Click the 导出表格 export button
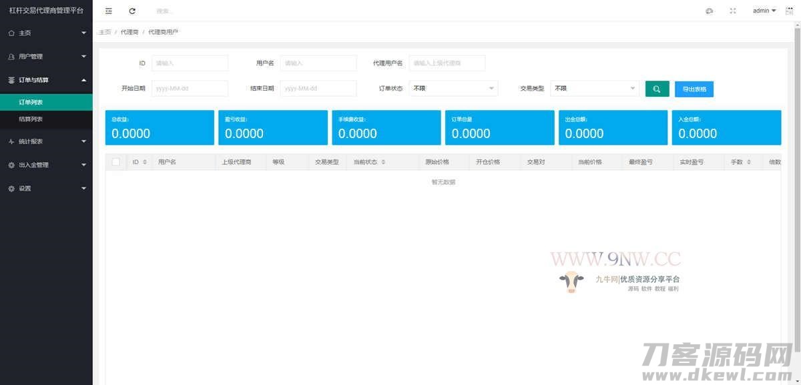 [694, 88]
